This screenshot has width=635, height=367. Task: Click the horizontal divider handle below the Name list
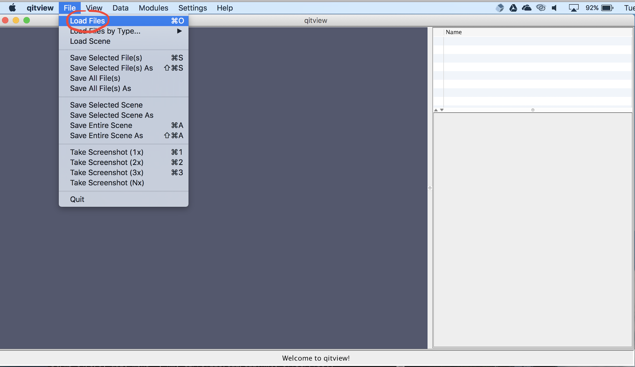click(533, 110)
